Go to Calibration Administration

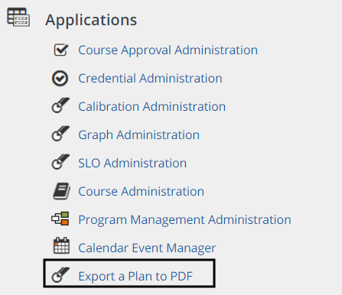[151, 106]
